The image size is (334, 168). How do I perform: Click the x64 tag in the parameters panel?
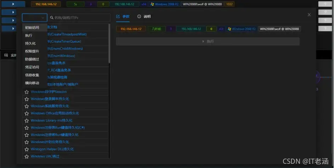pyautogui.click(x=221, y=29)
